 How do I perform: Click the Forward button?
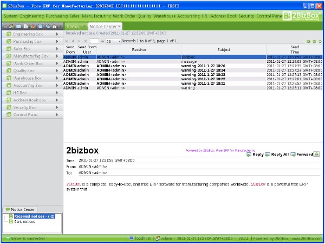coord(302,155)
